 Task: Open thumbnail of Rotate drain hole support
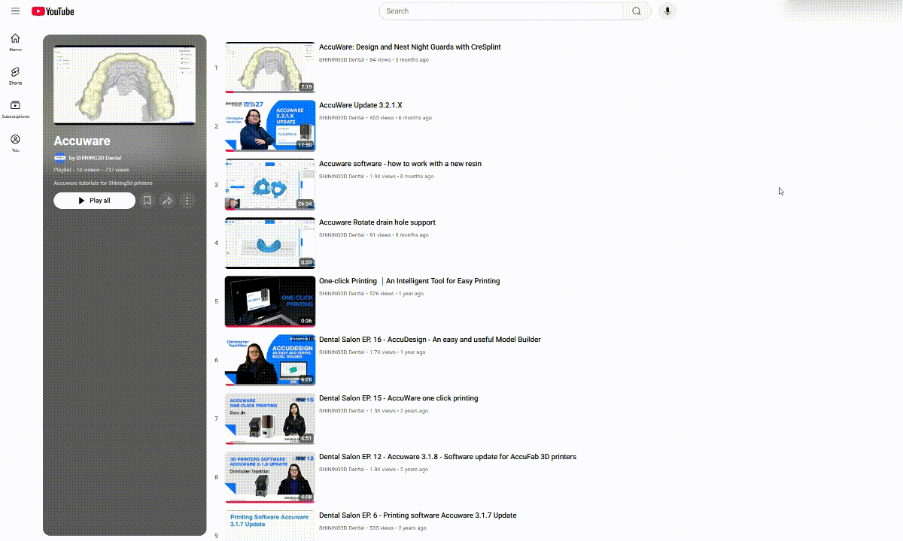click(x=270, y=243)
